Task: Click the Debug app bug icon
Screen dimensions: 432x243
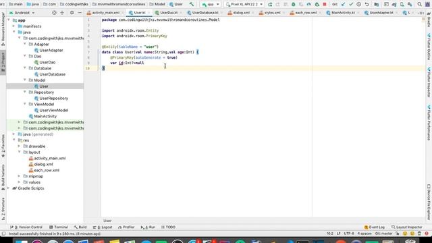Action: (294, 5)
